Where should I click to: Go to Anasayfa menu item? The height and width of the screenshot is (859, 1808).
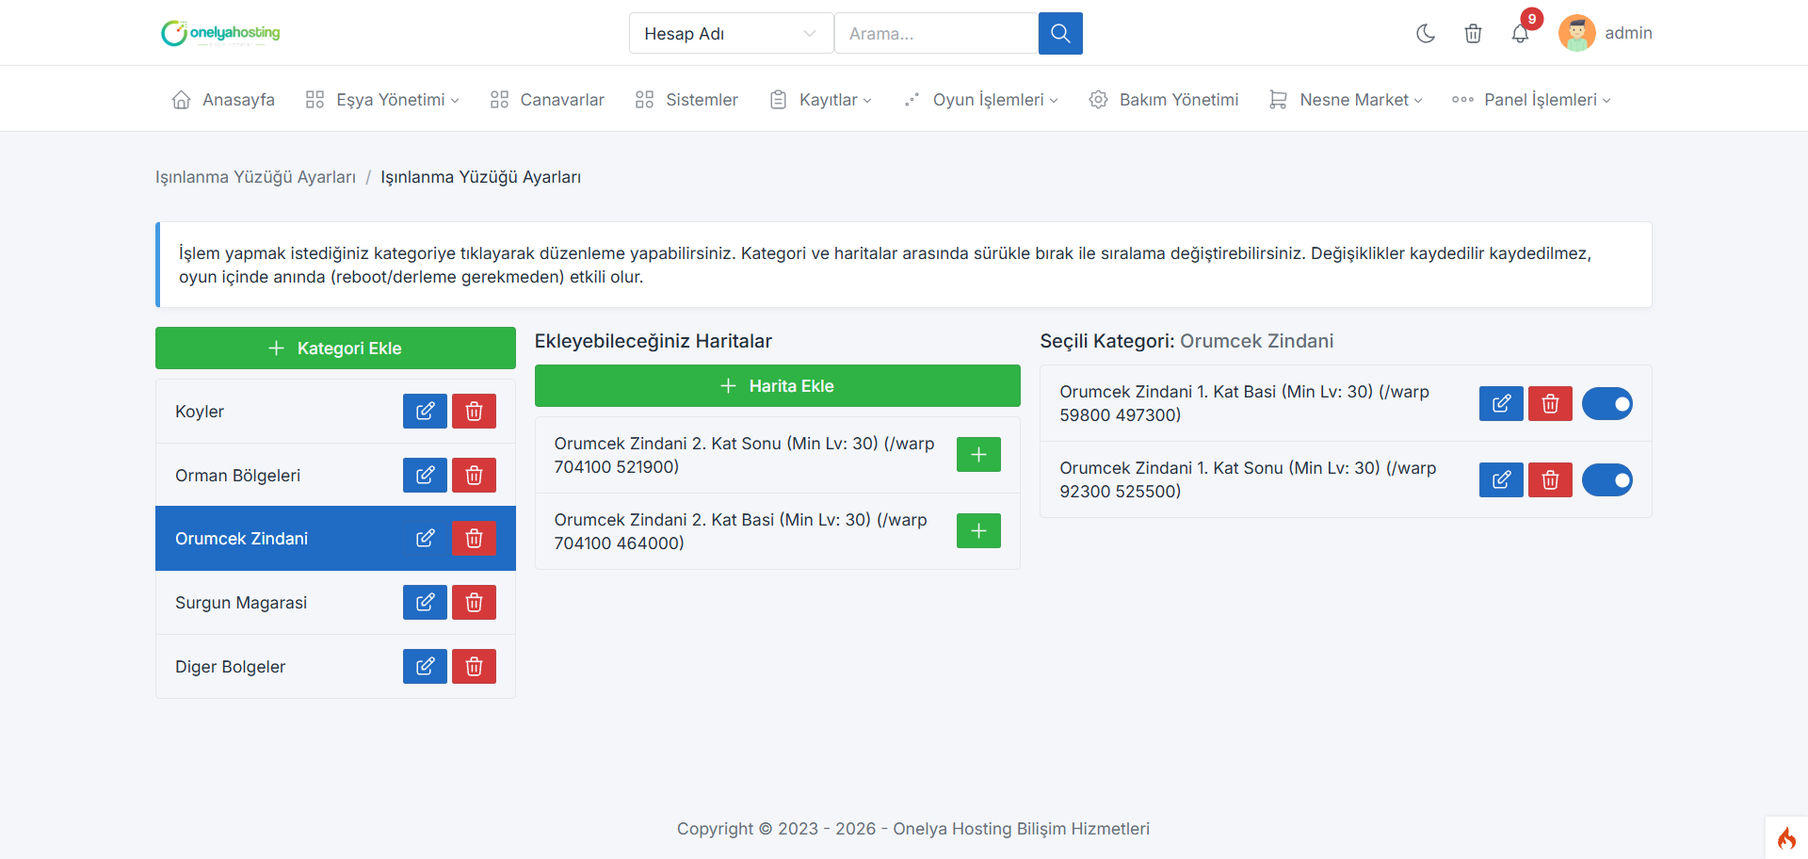[x=223, y=100]
